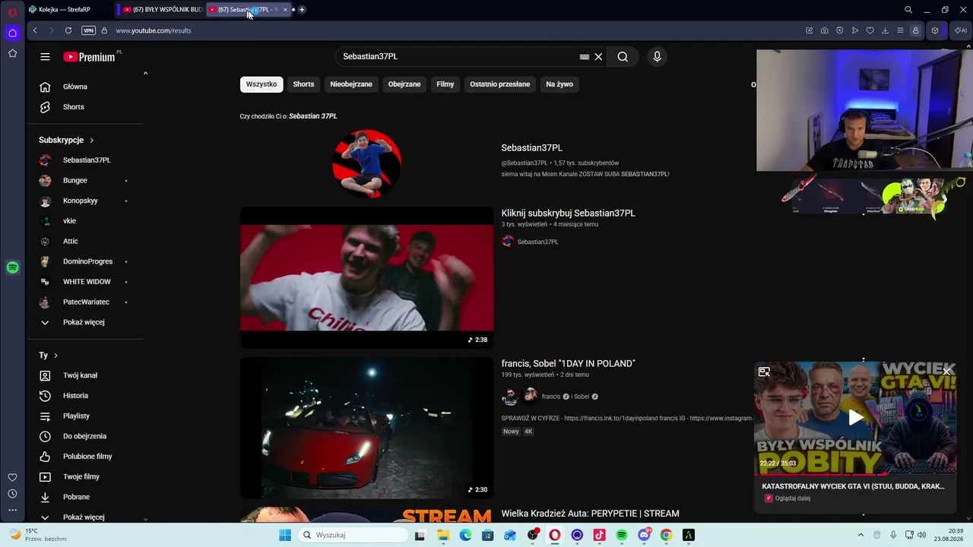973x547 pixels.
Task: Play the miniplayer video
Action: [x=856, y=417]
